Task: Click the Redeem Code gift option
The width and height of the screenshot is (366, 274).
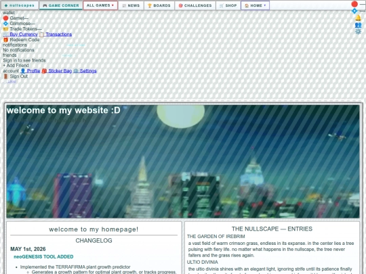Action: click(x=21, y=40)
